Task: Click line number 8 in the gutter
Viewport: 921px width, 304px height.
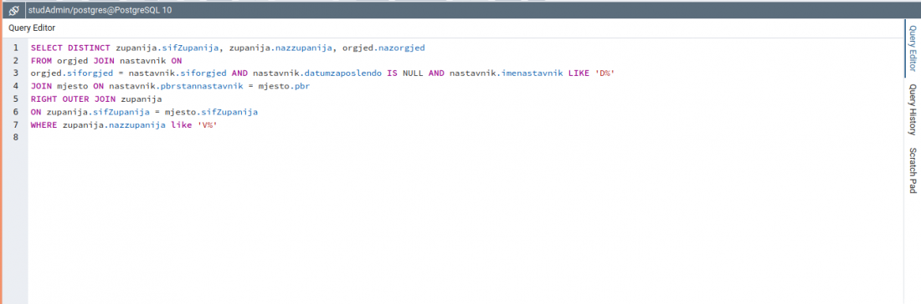Action: pyautogui.click(x=16, y=138)
